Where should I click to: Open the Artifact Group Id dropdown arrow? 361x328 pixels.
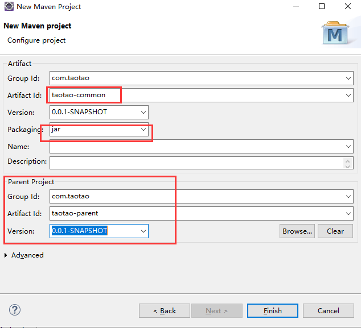[x=348, y=78]
